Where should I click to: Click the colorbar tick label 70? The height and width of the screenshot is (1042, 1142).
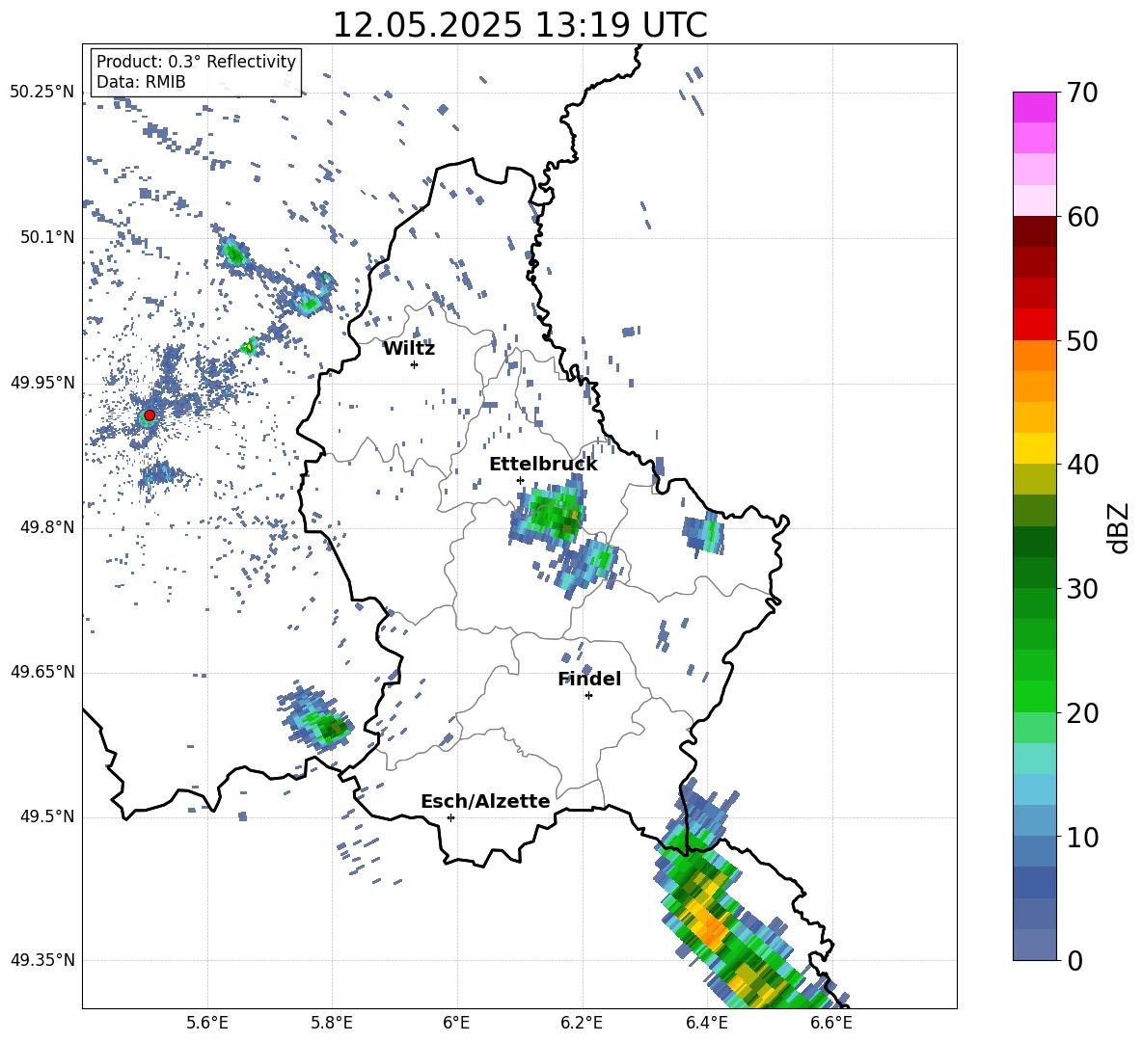coord(1082,94)
